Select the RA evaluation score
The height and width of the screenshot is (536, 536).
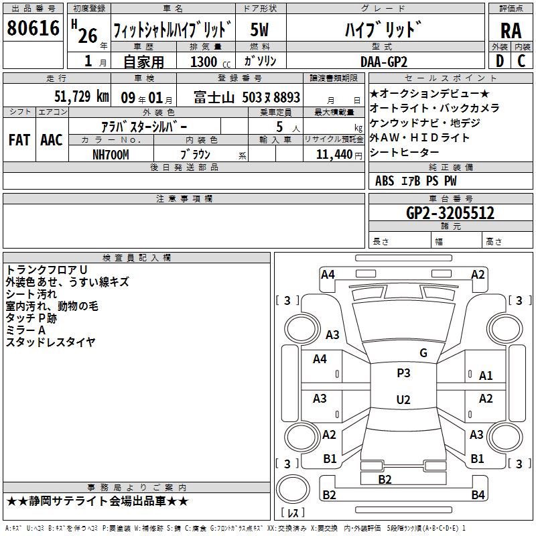511,30
